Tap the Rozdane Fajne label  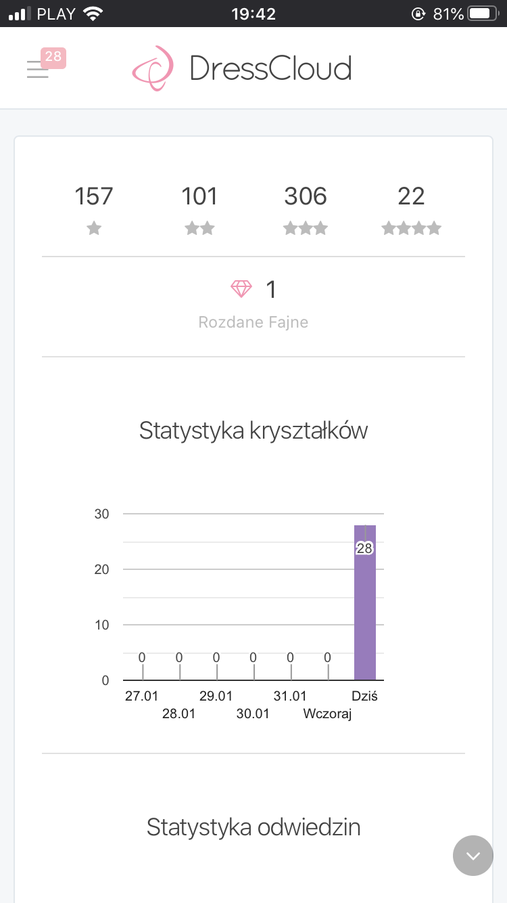click(x=254, y=322)
